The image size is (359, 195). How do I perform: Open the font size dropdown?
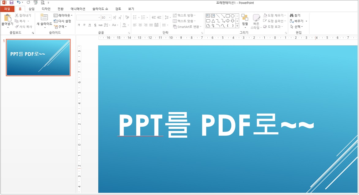tap(110, 17)
